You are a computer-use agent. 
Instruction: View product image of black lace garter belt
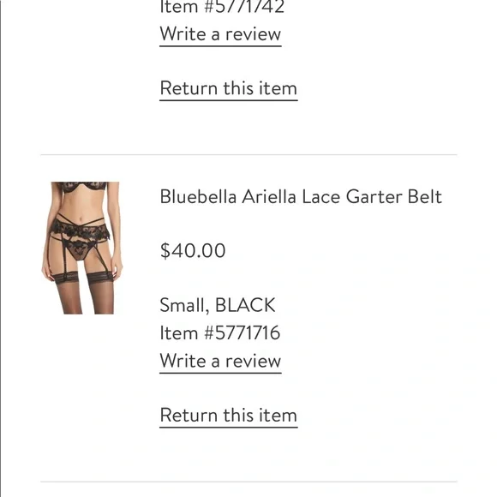[x=82, y=248]
